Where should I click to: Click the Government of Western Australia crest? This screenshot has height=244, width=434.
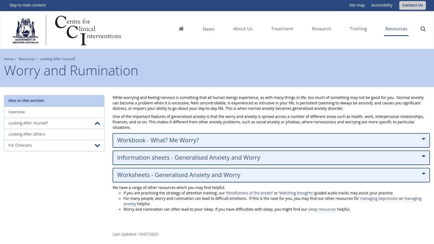tap(25, 31)
